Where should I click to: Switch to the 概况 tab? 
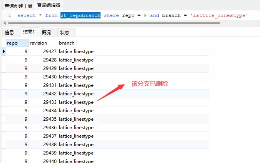pyautogui.click(x=46, y=32)
